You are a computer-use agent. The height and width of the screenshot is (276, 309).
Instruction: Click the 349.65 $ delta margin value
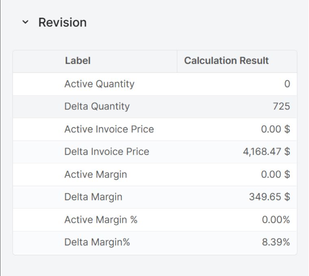[x=269, y=197]
